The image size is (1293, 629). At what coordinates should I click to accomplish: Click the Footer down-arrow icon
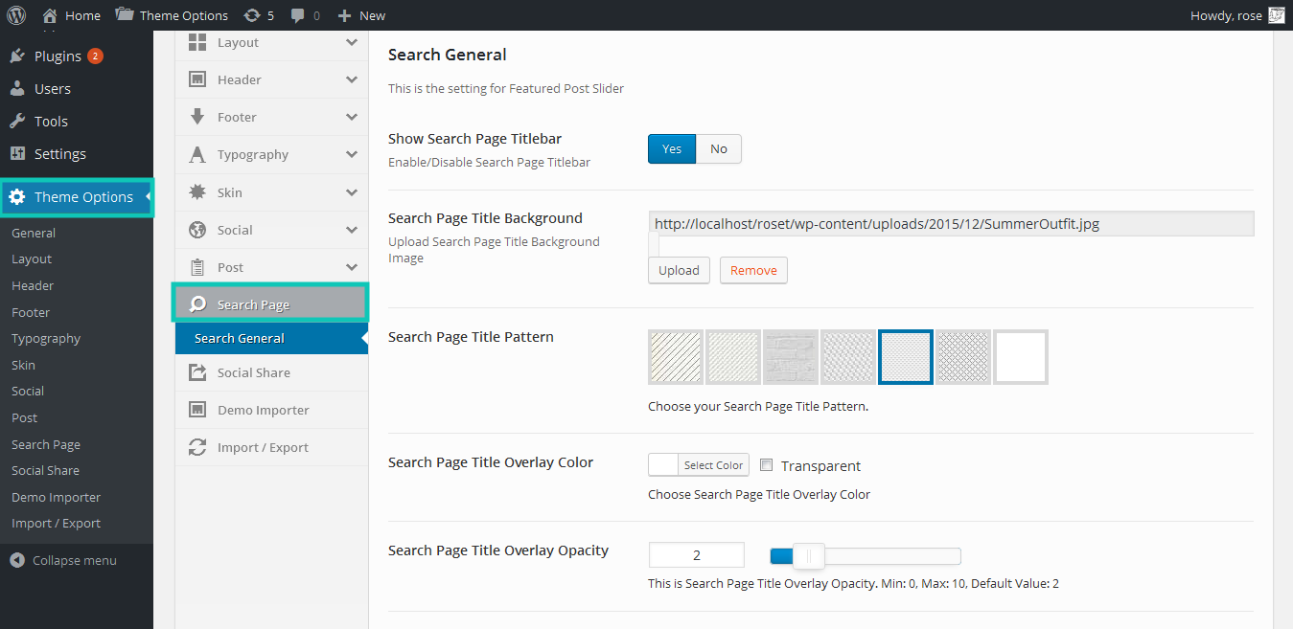click(197, 117)
